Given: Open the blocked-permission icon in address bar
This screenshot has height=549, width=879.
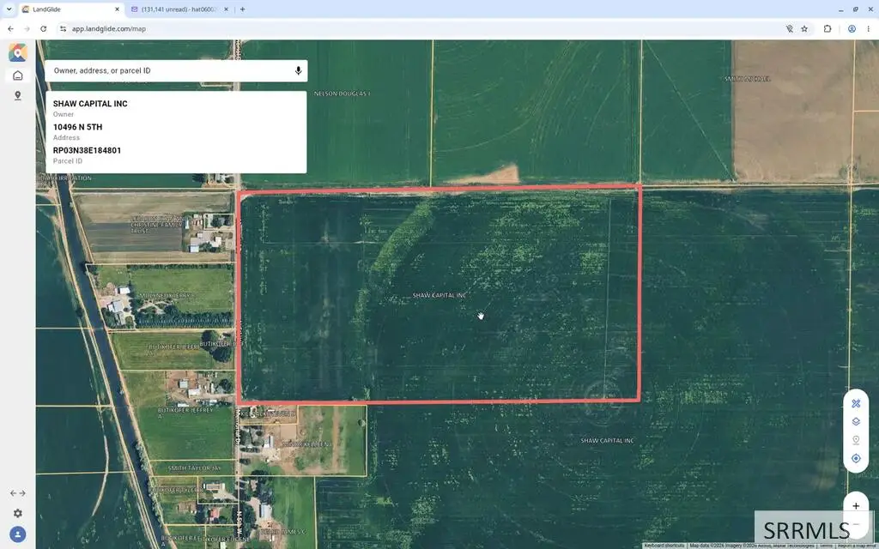Looking at the screenshot, I should pyautogui.click(x=790, y=28).
